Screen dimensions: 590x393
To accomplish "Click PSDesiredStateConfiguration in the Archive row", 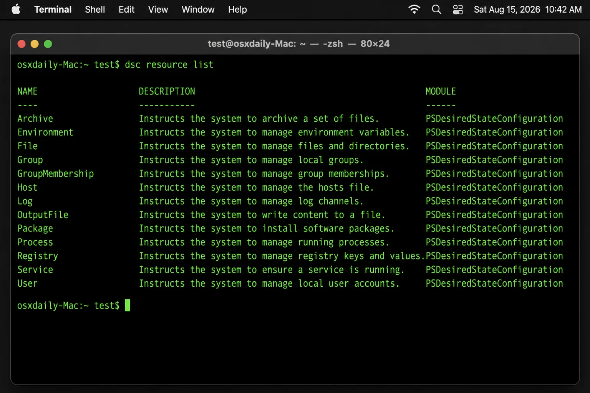I will pos(494,119).
